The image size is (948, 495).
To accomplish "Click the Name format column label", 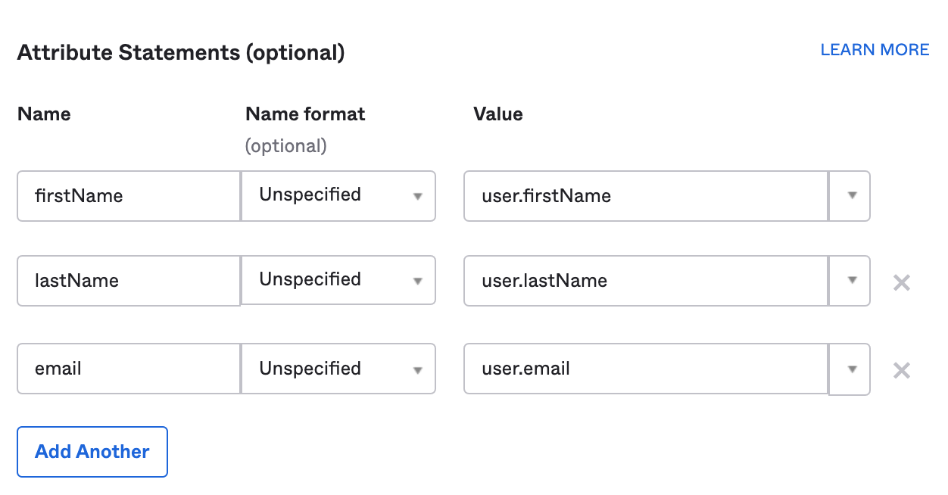I will click(305, 114).
